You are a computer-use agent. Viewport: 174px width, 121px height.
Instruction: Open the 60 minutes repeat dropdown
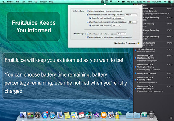[118, 18]
